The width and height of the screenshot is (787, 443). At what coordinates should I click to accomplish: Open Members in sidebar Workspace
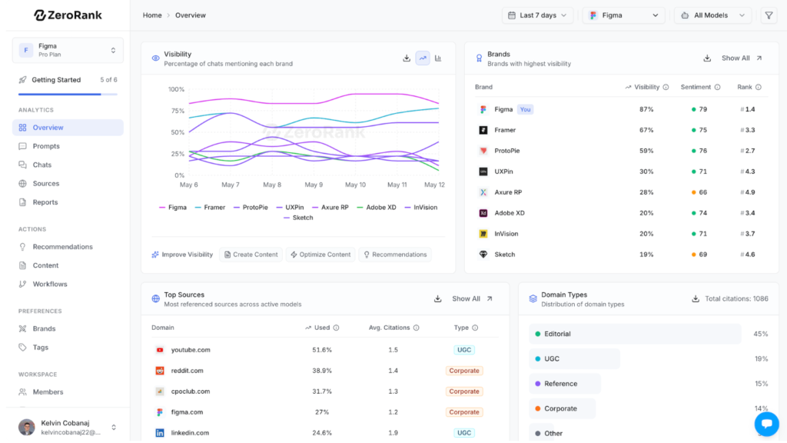(x=68, y=391)
